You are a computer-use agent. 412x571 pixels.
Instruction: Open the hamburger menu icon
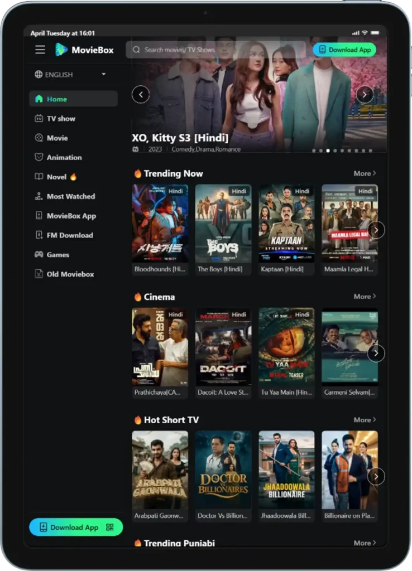tap(40, 50)
